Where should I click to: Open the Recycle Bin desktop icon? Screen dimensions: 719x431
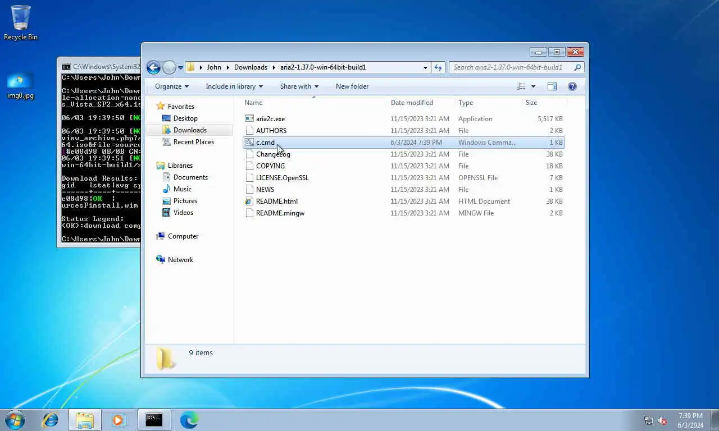point(21,22)
